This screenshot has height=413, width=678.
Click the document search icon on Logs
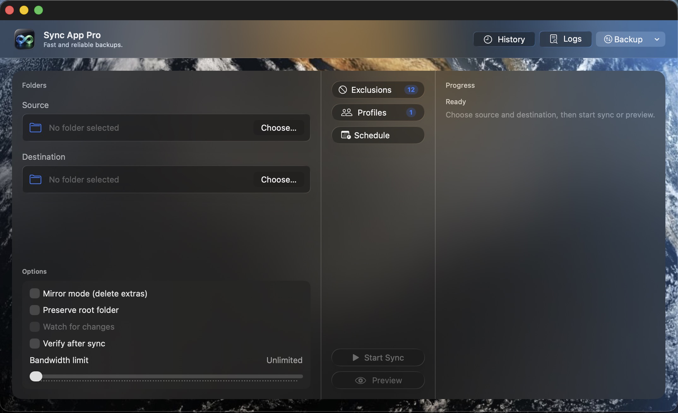[554, 39]
